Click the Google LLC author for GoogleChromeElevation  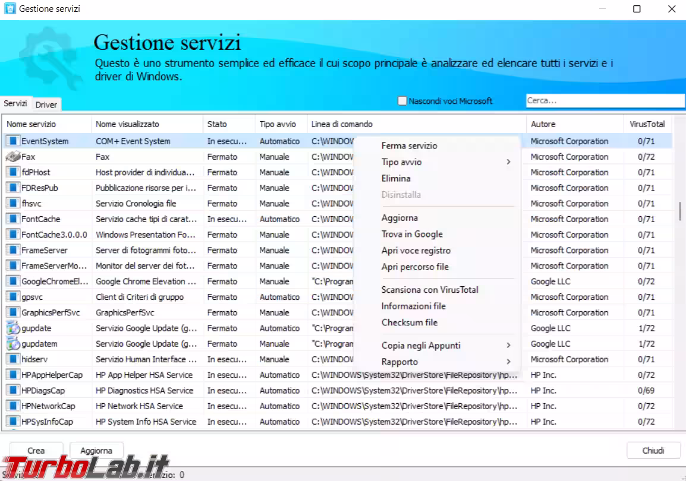550,281
